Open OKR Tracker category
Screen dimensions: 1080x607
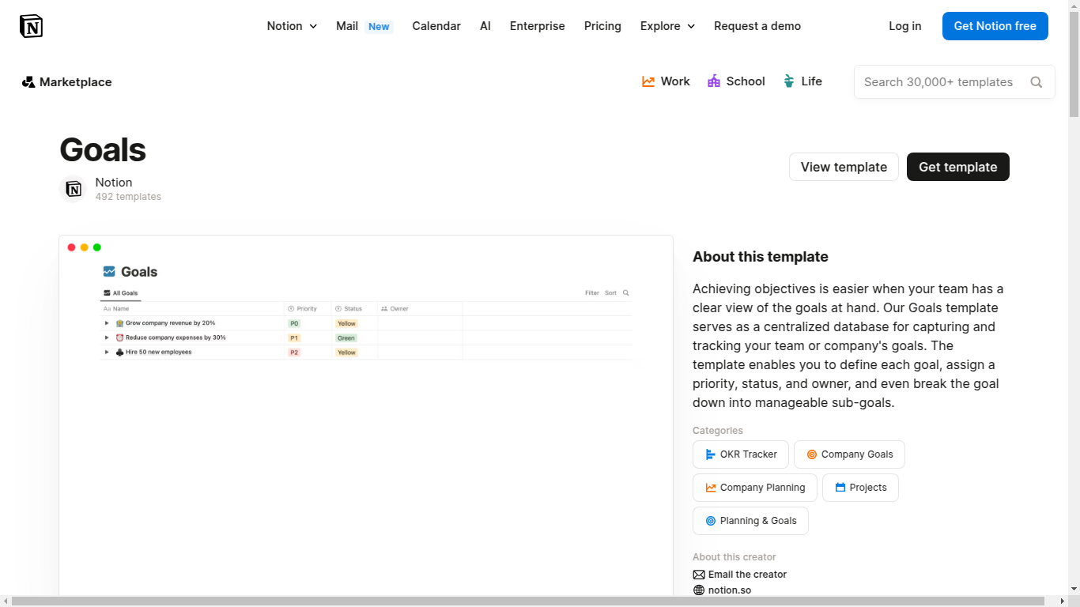click(x=741, y=454)
